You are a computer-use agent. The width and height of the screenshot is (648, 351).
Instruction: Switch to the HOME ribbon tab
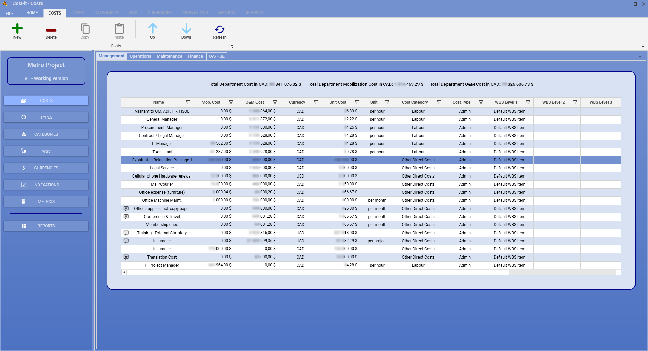[32, 13]
